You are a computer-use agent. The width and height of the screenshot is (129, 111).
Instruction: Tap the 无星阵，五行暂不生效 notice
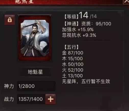pyautogui.click(x=86, y=82)
